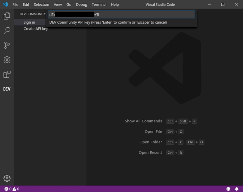This screenshot has width=243, height=192.
Task: Select the Create API key item
Action: click(x=36, y=29)
